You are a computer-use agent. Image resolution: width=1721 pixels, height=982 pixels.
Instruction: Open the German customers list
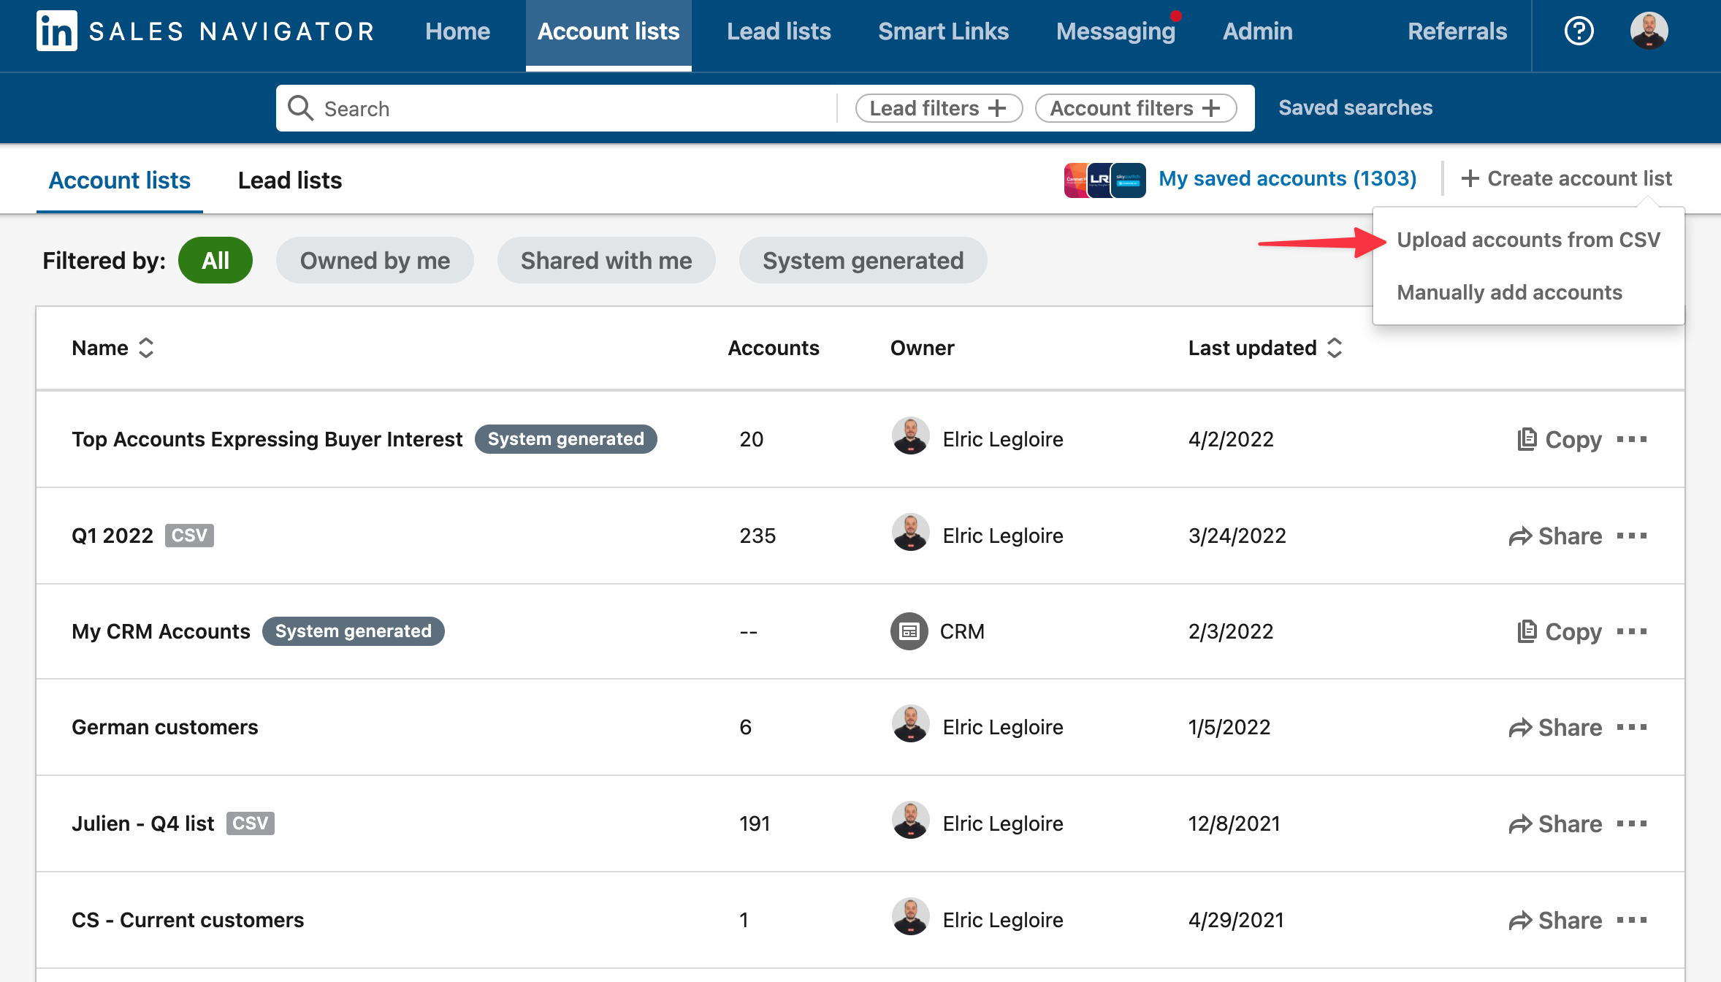pyautogui.click(x=165, y=727)
